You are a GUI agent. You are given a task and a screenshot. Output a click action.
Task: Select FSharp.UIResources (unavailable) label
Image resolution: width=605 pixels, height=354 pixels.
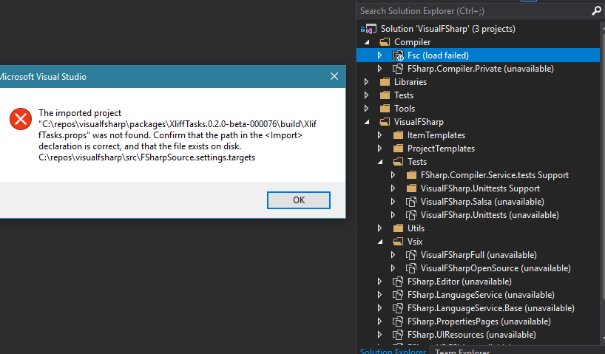[x=471, y=335]
